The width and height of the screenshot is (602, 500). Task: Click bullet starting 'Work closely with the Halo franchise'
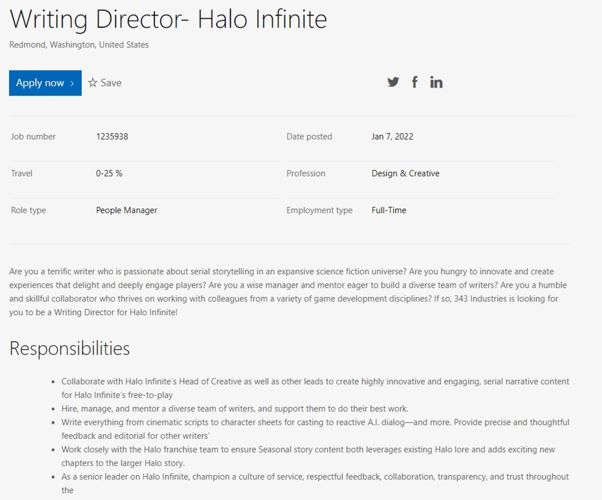[x=308, y=456]
